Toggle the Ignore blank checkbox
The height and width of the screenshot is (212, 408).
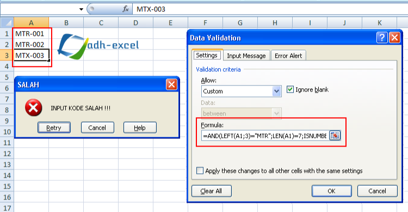290,89
